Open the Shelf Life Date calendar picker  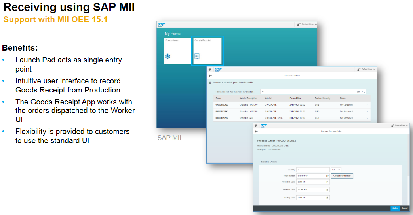click(x=327, y=190)
